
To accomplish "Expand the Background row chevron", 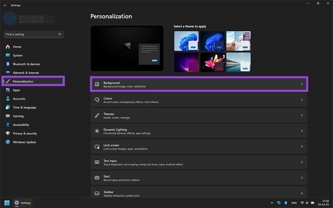I will [302, 84].
